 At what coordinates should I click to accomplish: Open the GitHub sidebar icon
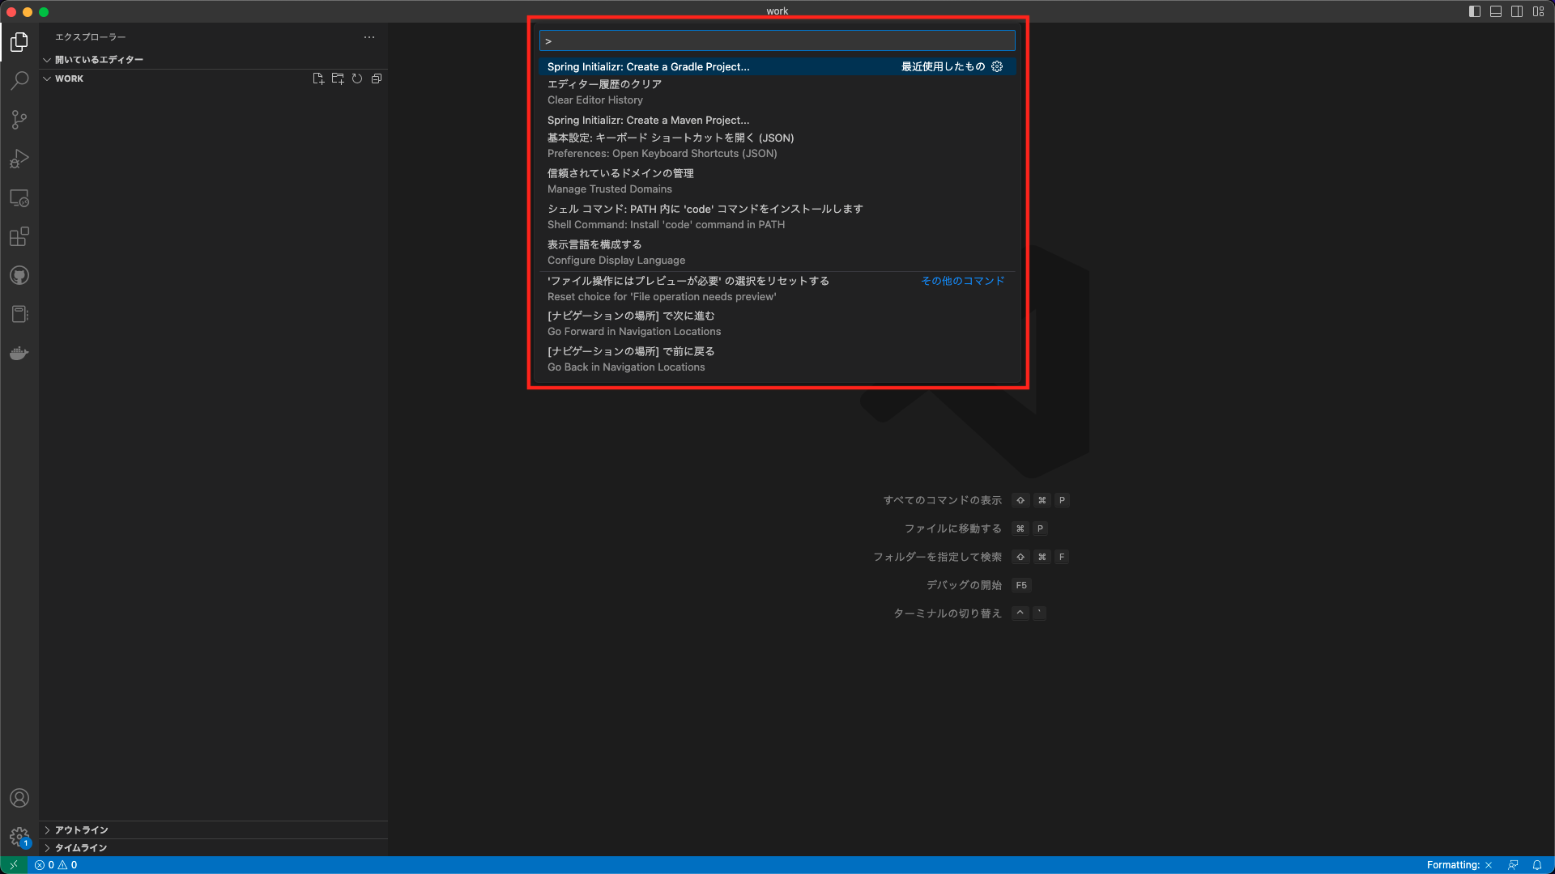(x=19, y=275)
